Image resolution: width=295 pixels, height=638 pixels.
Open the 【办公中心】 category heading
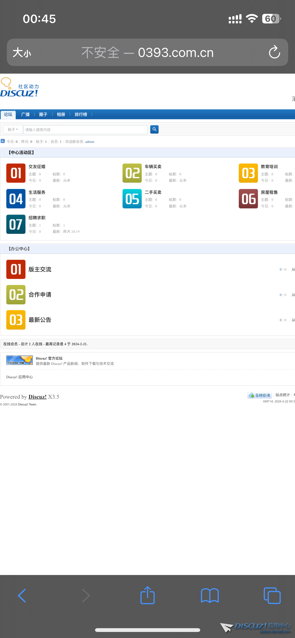tap(19, 249)
